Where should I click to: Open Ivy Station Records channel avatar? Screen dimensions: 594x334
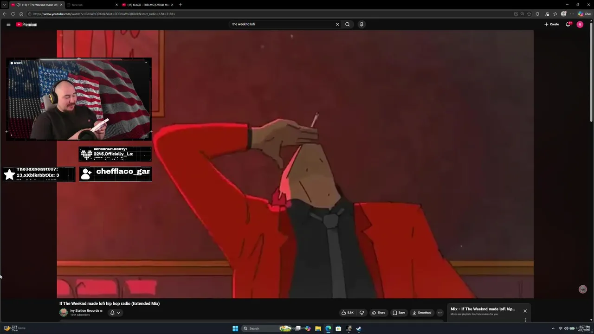tap(64, 313)
